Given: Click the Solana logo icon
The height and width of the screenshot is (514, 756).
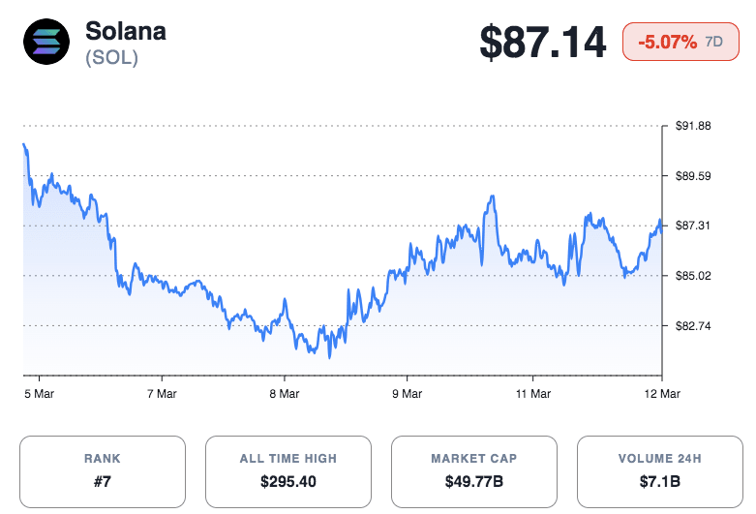Looking at the screenshot, I should tap(46, 43).
